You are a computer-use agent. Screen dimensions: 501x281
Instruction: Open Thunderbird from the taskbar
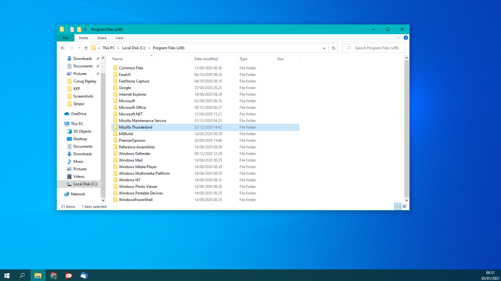click(x=84, y=275)
